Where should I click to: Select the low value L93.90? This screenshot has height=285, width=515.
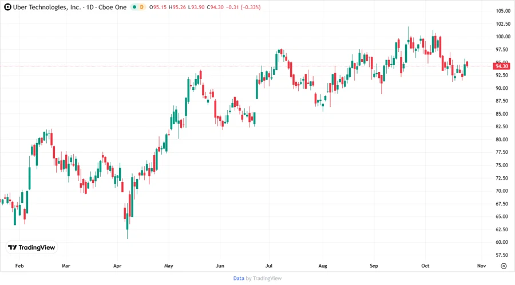tap(196, 7)
